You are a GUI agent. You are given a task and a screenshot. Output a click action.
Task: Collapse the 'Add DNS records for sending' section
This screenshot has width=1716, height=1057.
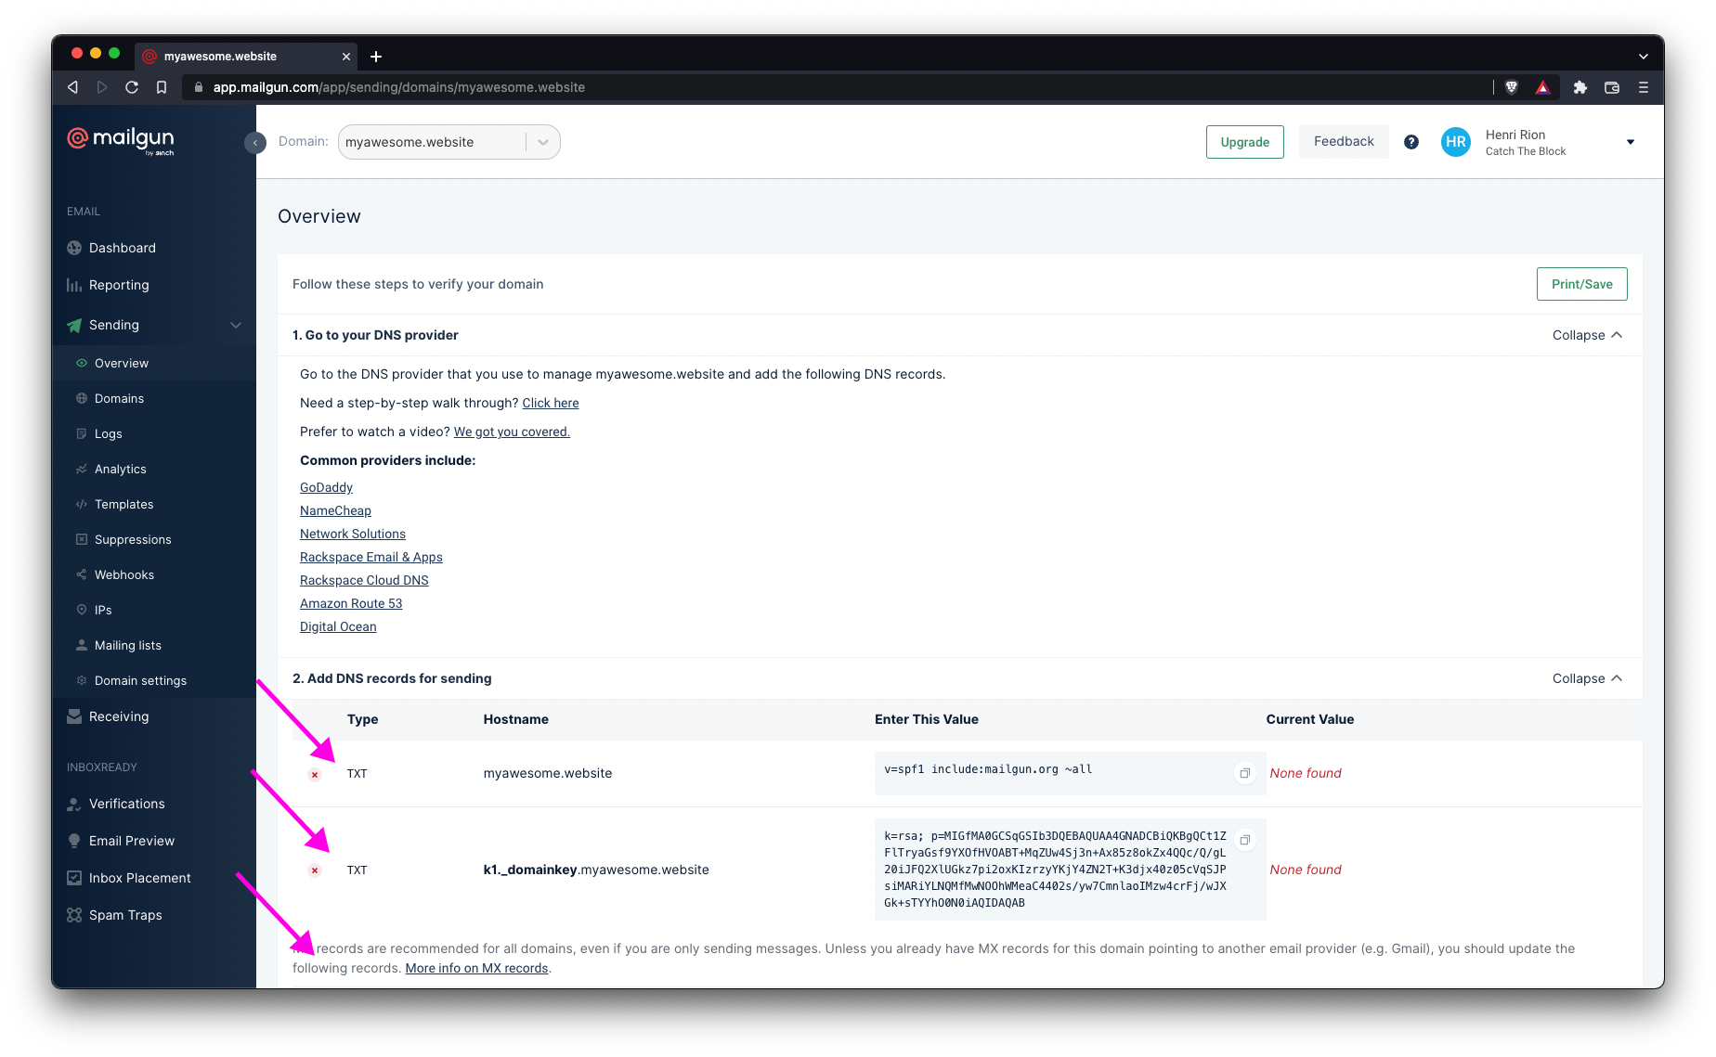[1587, 678]
